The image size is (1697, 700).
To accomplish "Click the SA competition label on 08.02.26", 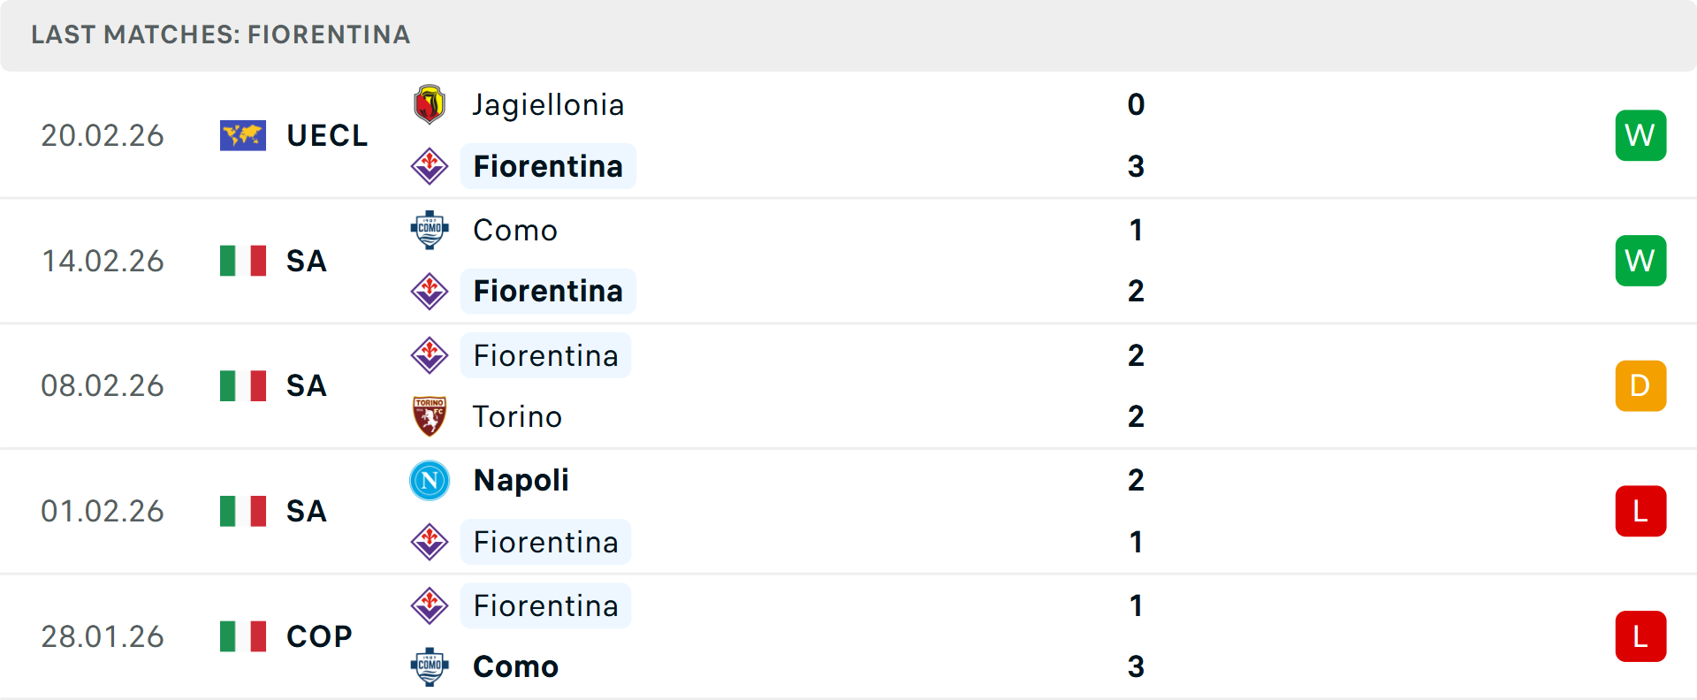I will click(307, 385).
